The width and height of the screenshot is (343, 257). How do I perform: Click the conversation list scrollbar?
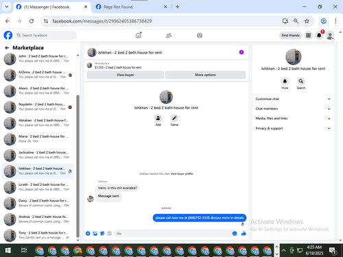pos(78,167)
